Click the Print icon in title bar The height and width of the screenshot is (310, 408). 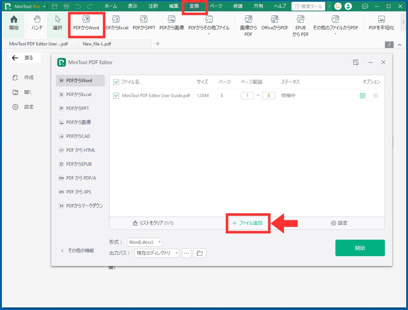pos(66,6)
